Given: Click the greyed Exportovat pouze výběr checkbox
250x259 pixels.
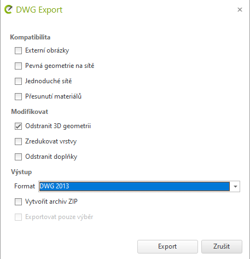Looking at the screenshot, I should (18, 217).
